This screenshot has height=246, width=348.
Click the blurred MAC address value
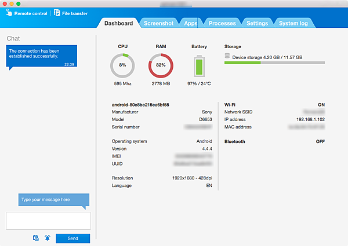[x=306, y=127]
